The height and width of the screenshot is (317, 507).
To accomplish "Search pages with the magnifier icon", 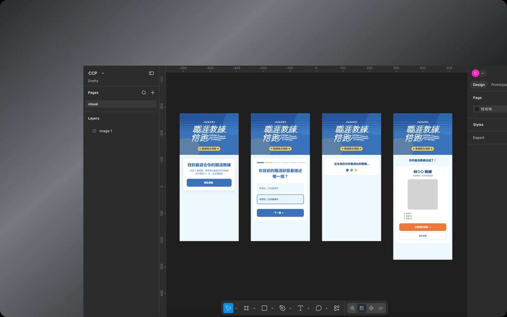I will tap(144, 93).
